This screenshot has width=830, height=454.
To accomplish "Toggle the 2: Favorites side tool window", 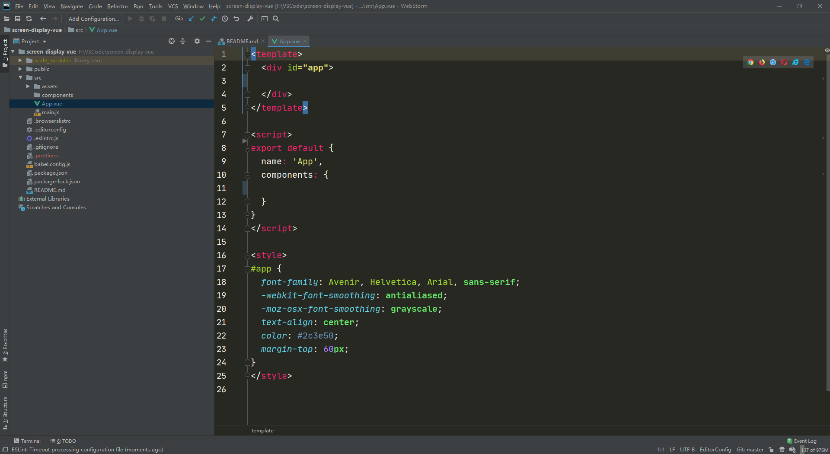I will 5,345.
